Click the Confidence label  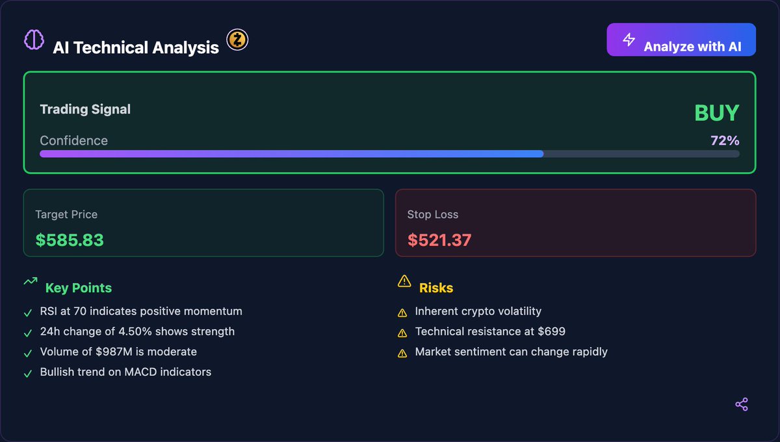(x=74, y=141)
